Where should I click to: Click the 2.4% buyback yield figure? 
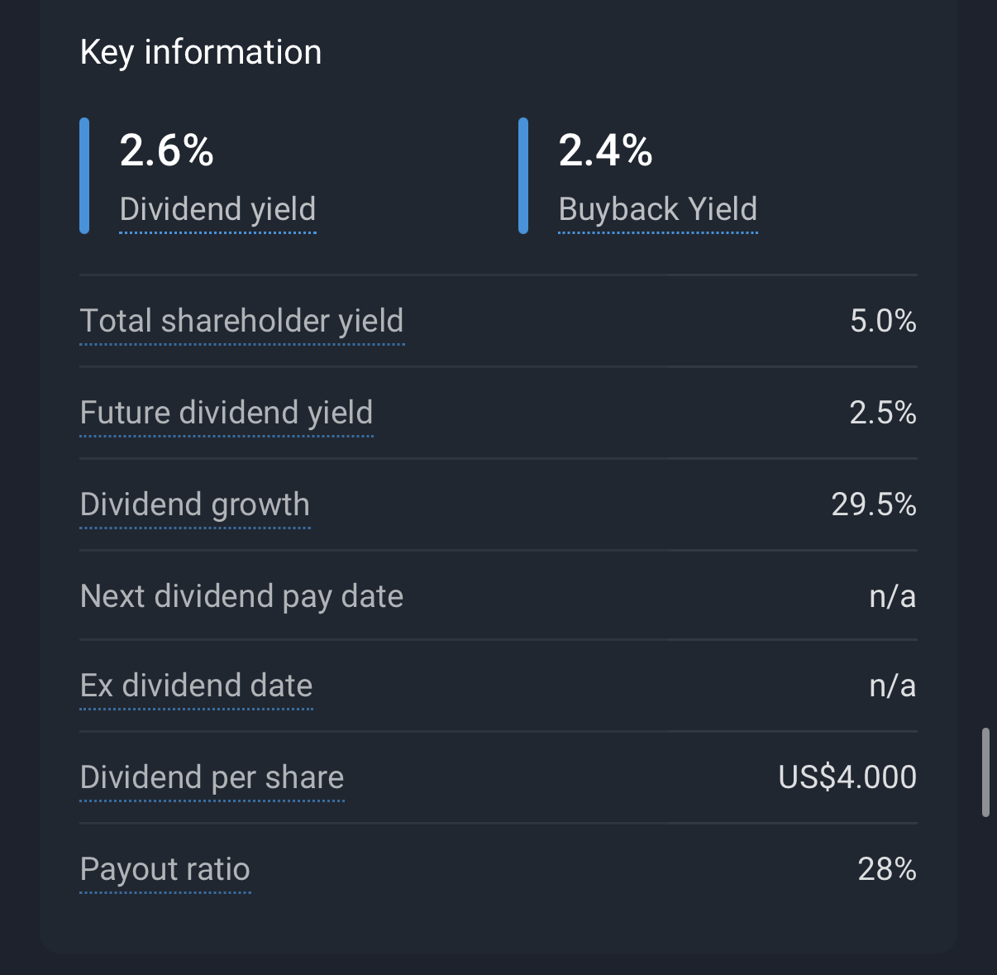(605, 151)
